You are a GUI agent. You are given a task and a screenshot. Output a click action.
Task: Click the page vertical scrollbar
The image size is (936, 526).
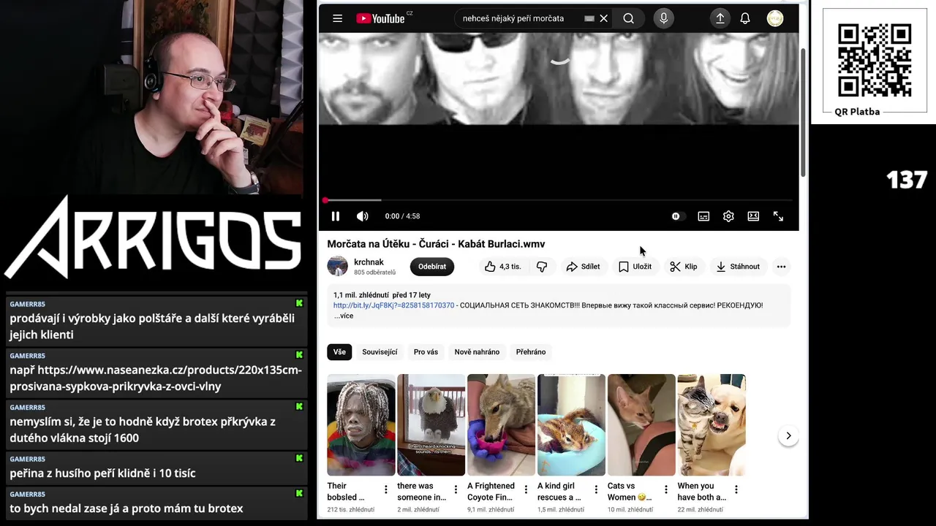pos(804,113)
